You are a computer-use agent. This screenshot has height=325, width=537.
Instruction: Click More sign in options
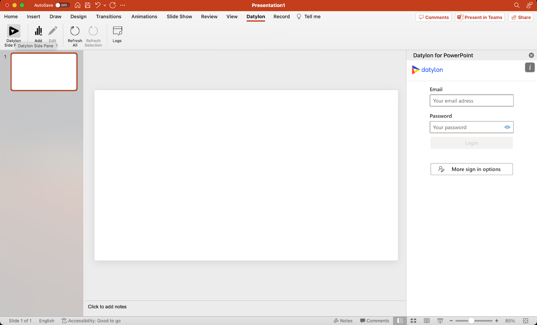[x=472, y=169]
